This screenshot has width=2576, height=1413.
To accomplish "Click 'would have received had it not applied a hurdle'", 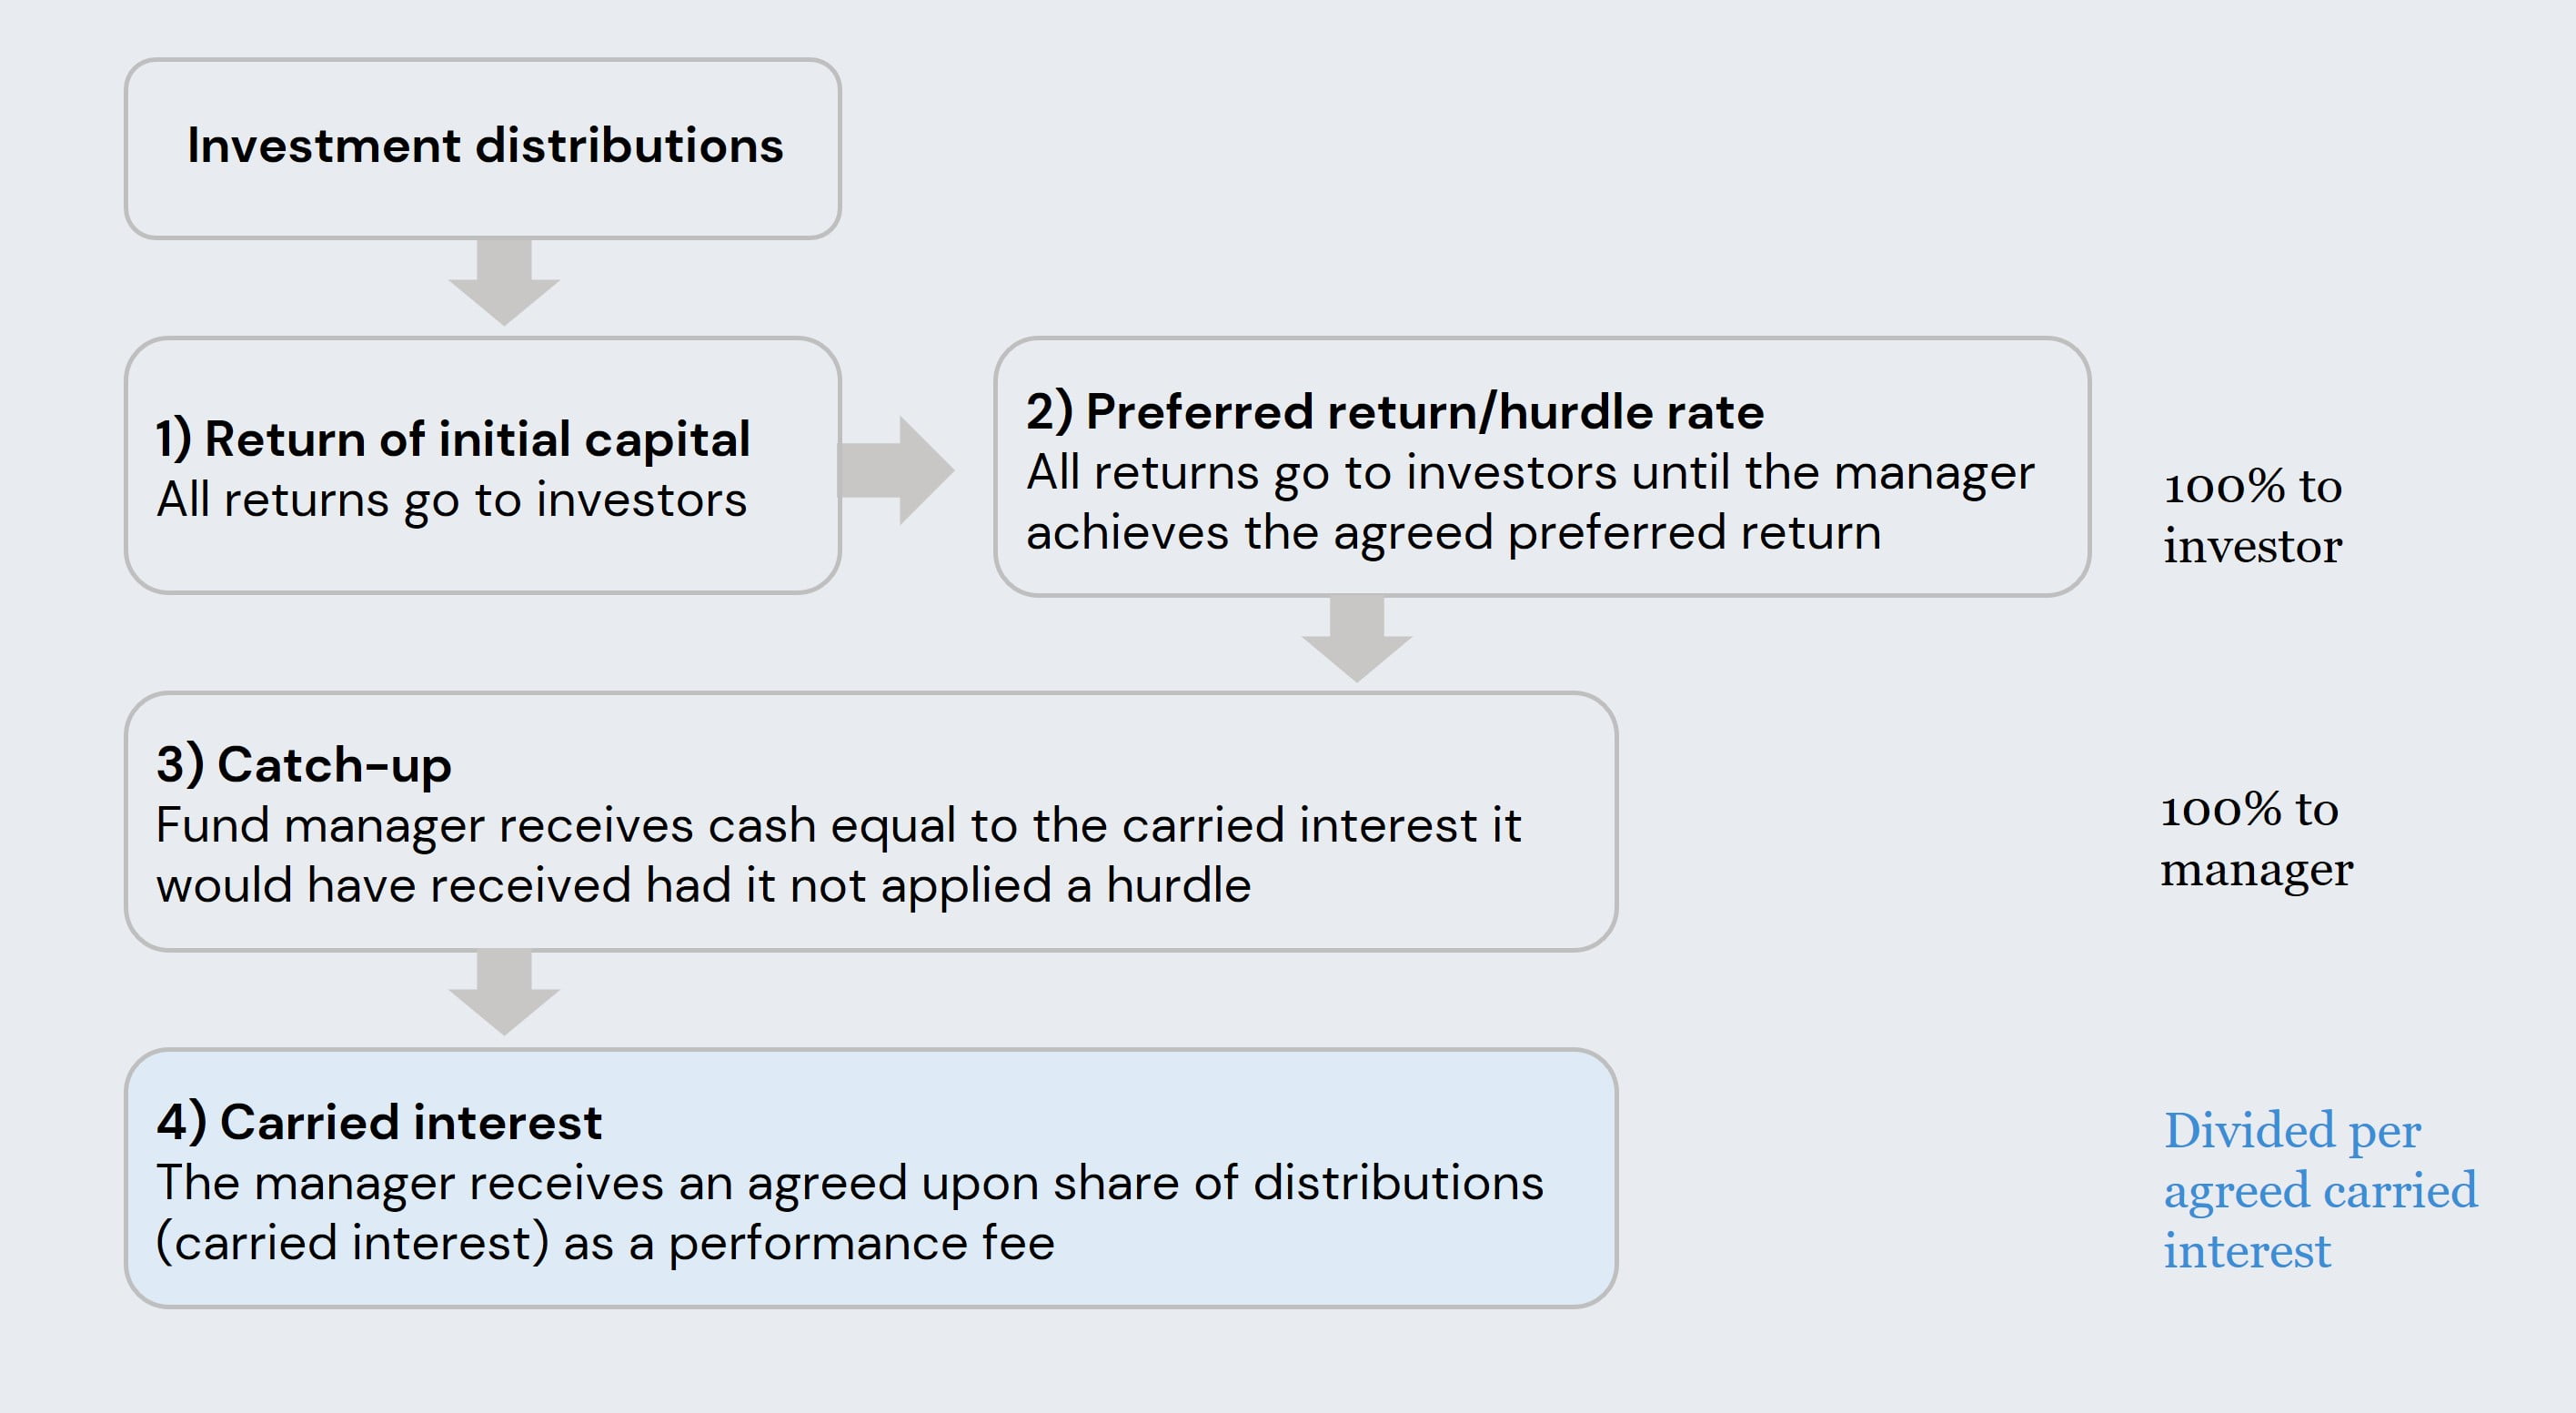I will click(x=703, y=886).
